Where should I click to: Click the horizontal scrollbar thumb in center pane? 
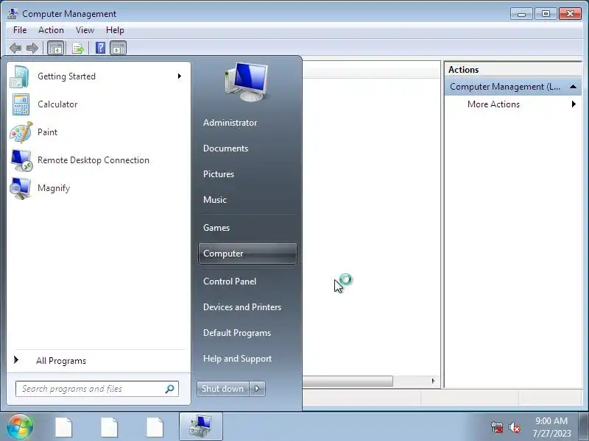348,381
